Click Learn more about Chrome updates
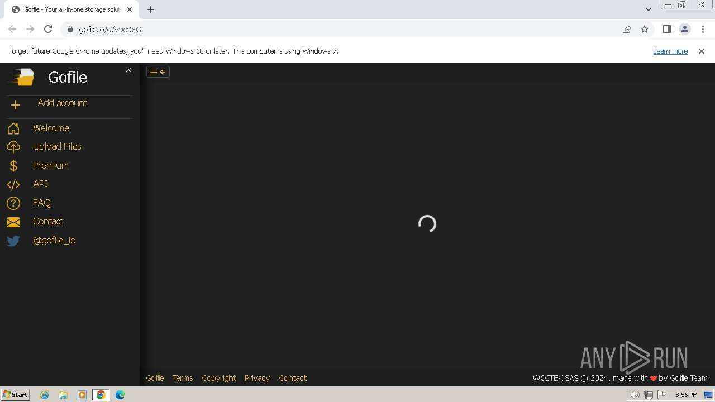This screenshot has width=715, height=402. pyautogui.click(x=670, y=51)
